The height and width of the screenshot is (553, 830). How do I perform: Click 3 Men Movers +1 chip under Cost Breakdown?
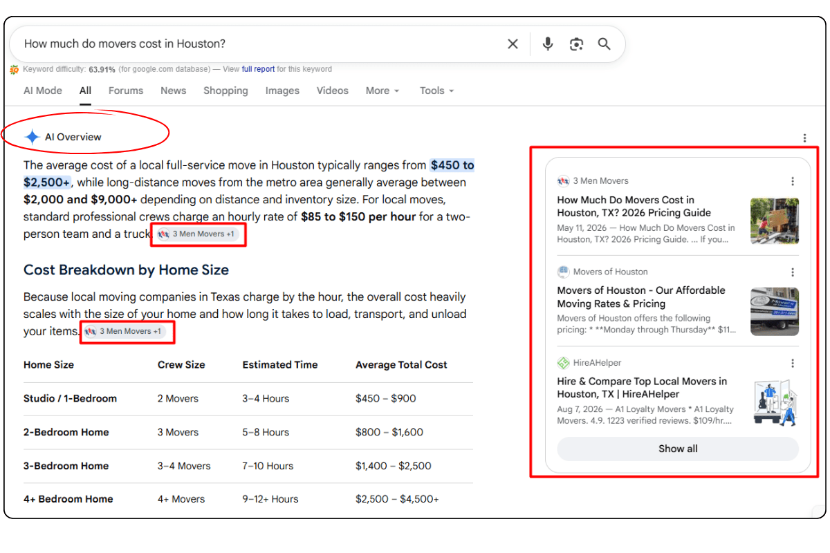(124, 332)
